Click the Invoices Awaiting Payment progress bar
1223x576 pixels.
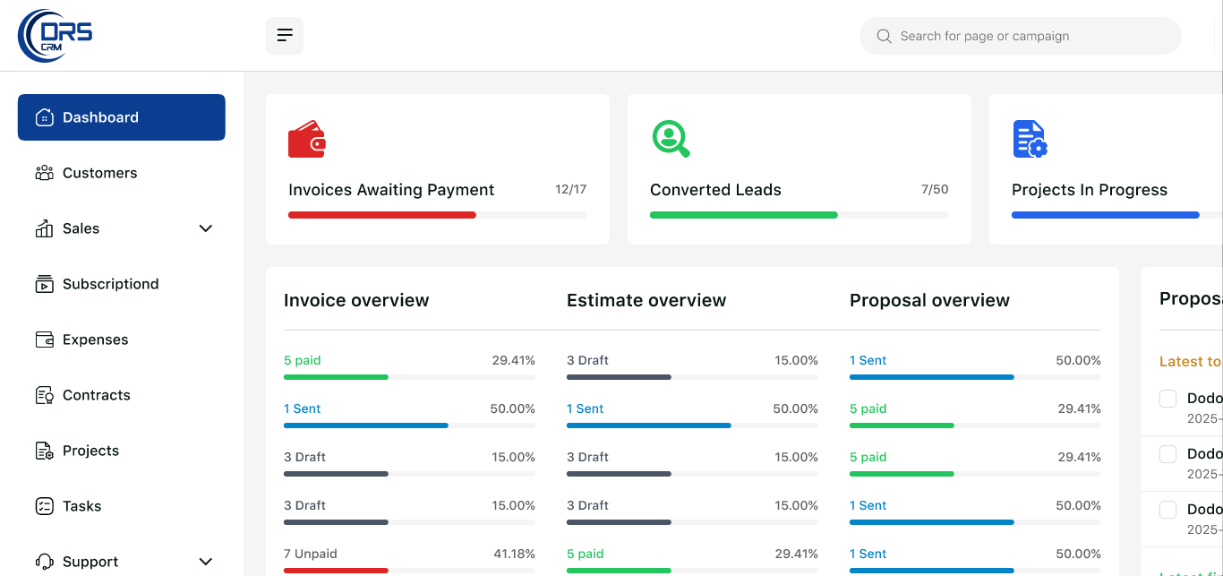[437, 215]
